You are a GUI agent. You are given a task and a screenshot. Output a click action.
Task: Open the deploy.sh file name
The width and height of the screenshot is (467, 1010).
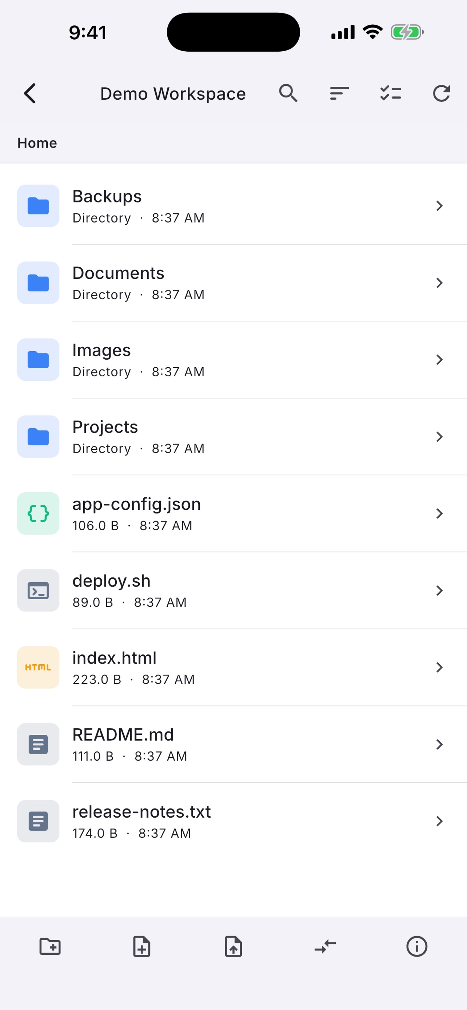tap(111, 581)
